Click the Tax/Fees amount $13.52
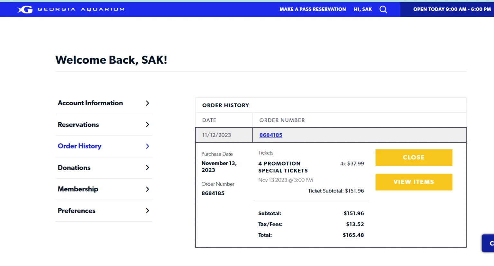This screenshot has width=494, height=266. point(355,224)
